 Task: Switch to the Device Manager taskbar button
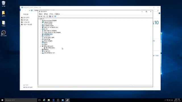pos(67,100)
